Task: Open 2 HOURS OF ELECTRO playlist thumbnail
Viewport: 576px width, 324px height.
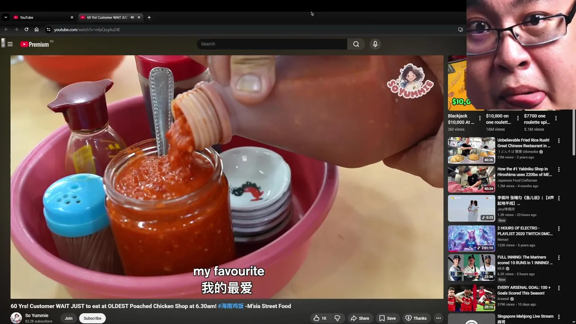Action: click(471, 238)
